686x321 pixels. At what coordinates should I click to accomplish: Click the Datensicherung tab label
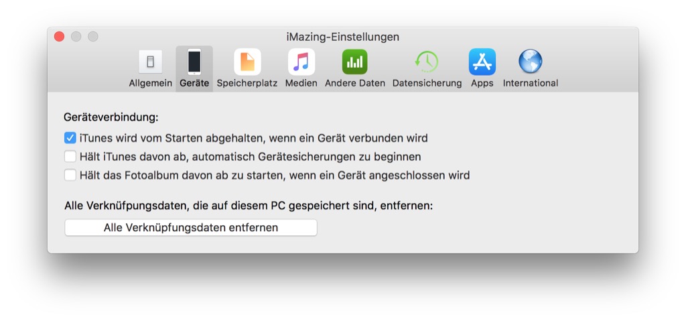point(427,83)
